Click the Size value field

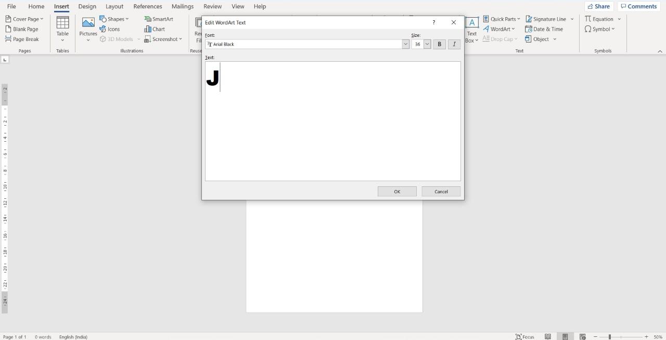tap(417, 44)
